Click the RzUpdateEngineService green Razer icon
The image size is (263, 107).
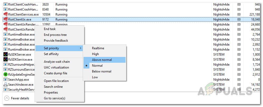point(5,75)
